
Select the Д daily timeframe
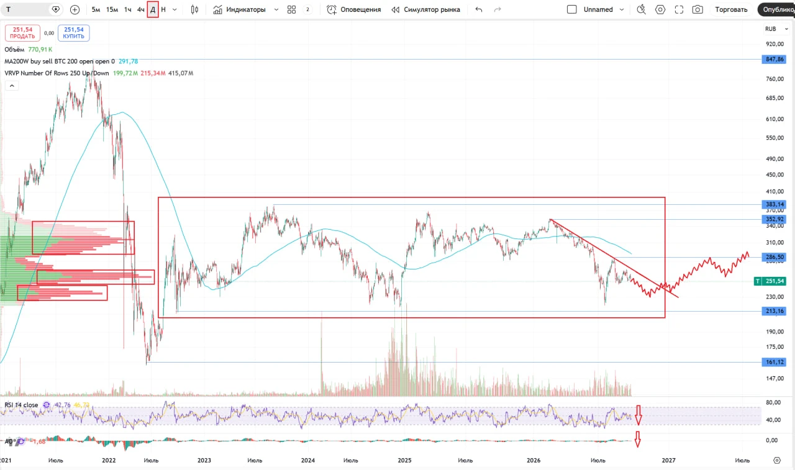(x=153, y=9)
